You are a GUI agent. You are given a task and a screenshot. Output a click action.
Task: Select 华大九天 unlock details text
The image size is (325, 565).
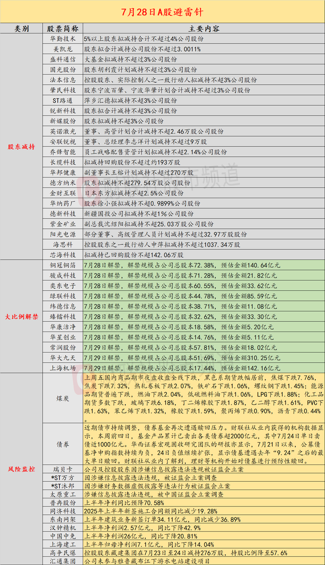click(x=182, y=357)
